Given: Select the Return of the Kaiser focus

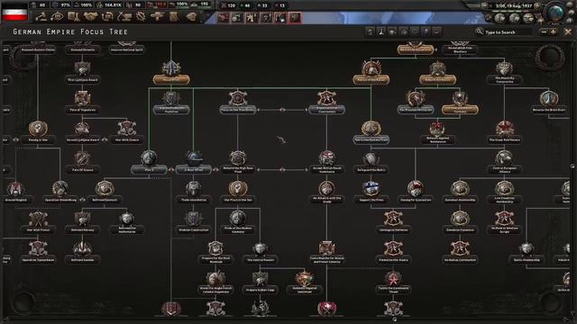Looking at the screenshot, I should (371, 72).
